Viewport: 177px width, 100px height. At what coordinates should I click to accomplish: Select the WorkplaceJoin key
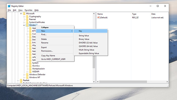[x=38, y=69]
